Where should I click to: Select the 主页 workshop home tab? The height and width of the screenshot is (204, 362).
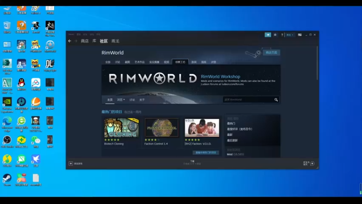click(110, 100)
